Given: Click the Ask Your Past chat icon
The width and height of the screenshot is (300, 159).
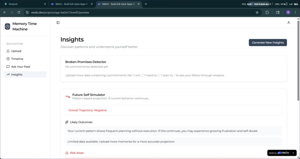Looking at the screenshot, I should pos(8,67).
